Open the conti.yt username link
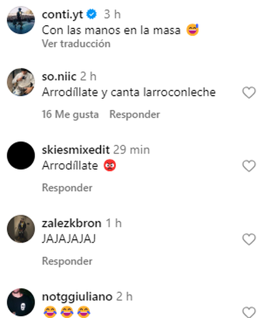This screenshot has height=318, width=263. [x=63, y=15]
